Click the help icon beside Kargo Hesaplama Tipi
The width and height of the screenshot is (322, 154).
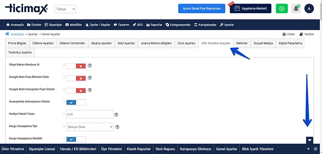tap(117, 127)
